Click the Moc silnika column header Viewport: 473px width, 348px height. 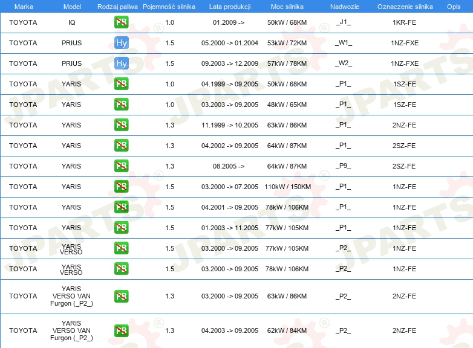click(x=287, y=7)
